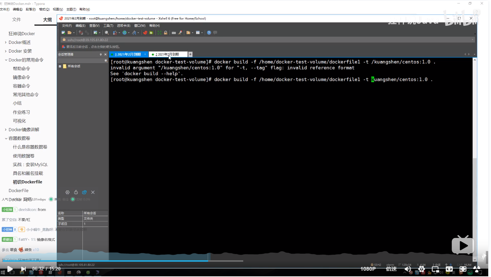Open Xshell help via the blue question icon
The height and width of the screenshot is (277, 491).
[x=209, y=33]
